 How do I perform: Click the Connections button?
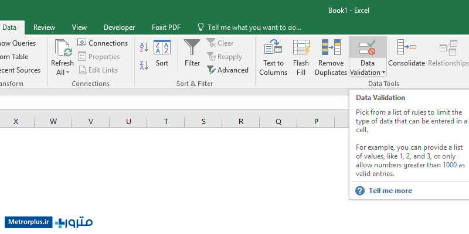[103, 43]
